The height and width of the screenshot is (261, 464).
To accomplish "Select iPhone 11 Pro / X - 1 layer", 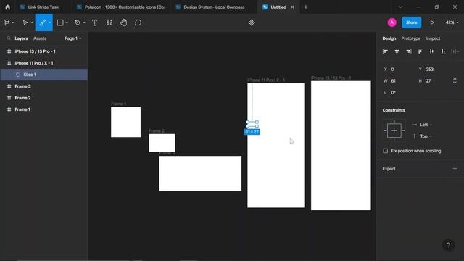I will pos(43,63).
